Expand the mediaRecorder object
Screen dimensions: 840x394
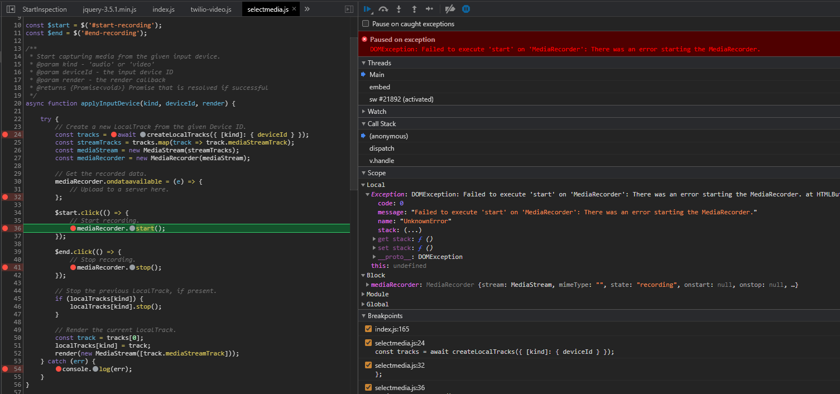[367, 285]
